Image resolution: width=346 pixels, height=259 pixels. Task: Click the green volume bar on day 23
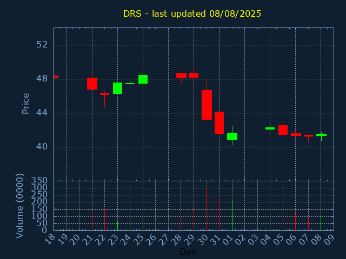click(118, 226)
